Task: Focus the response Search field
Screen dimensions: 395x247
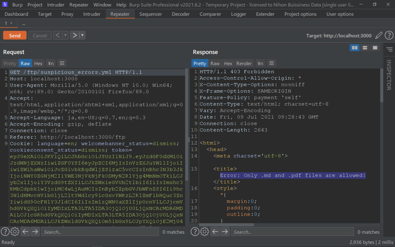Action: 292,232
